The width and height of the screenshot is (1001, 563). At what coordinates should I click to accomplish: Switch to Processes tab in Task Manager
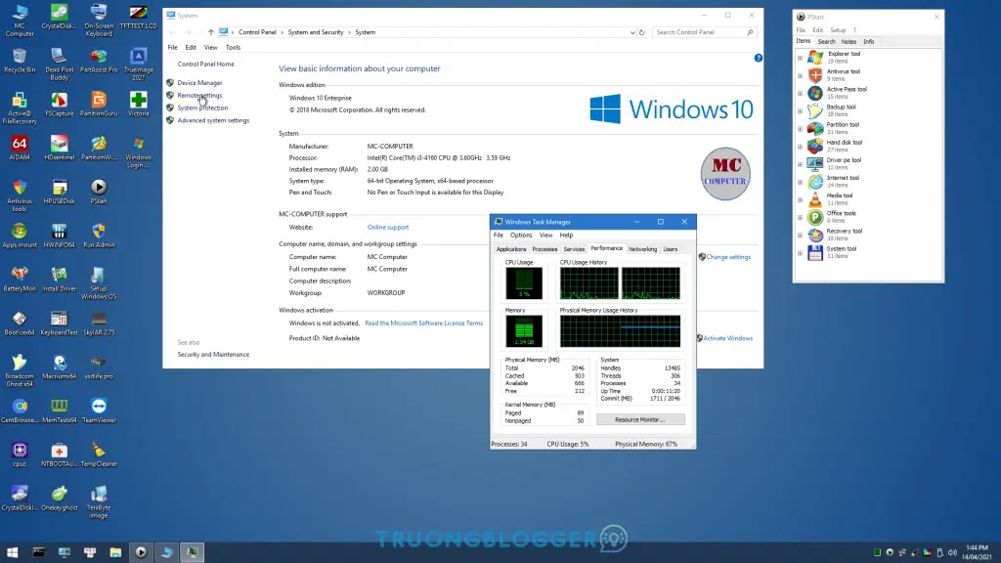click(544, 249)
